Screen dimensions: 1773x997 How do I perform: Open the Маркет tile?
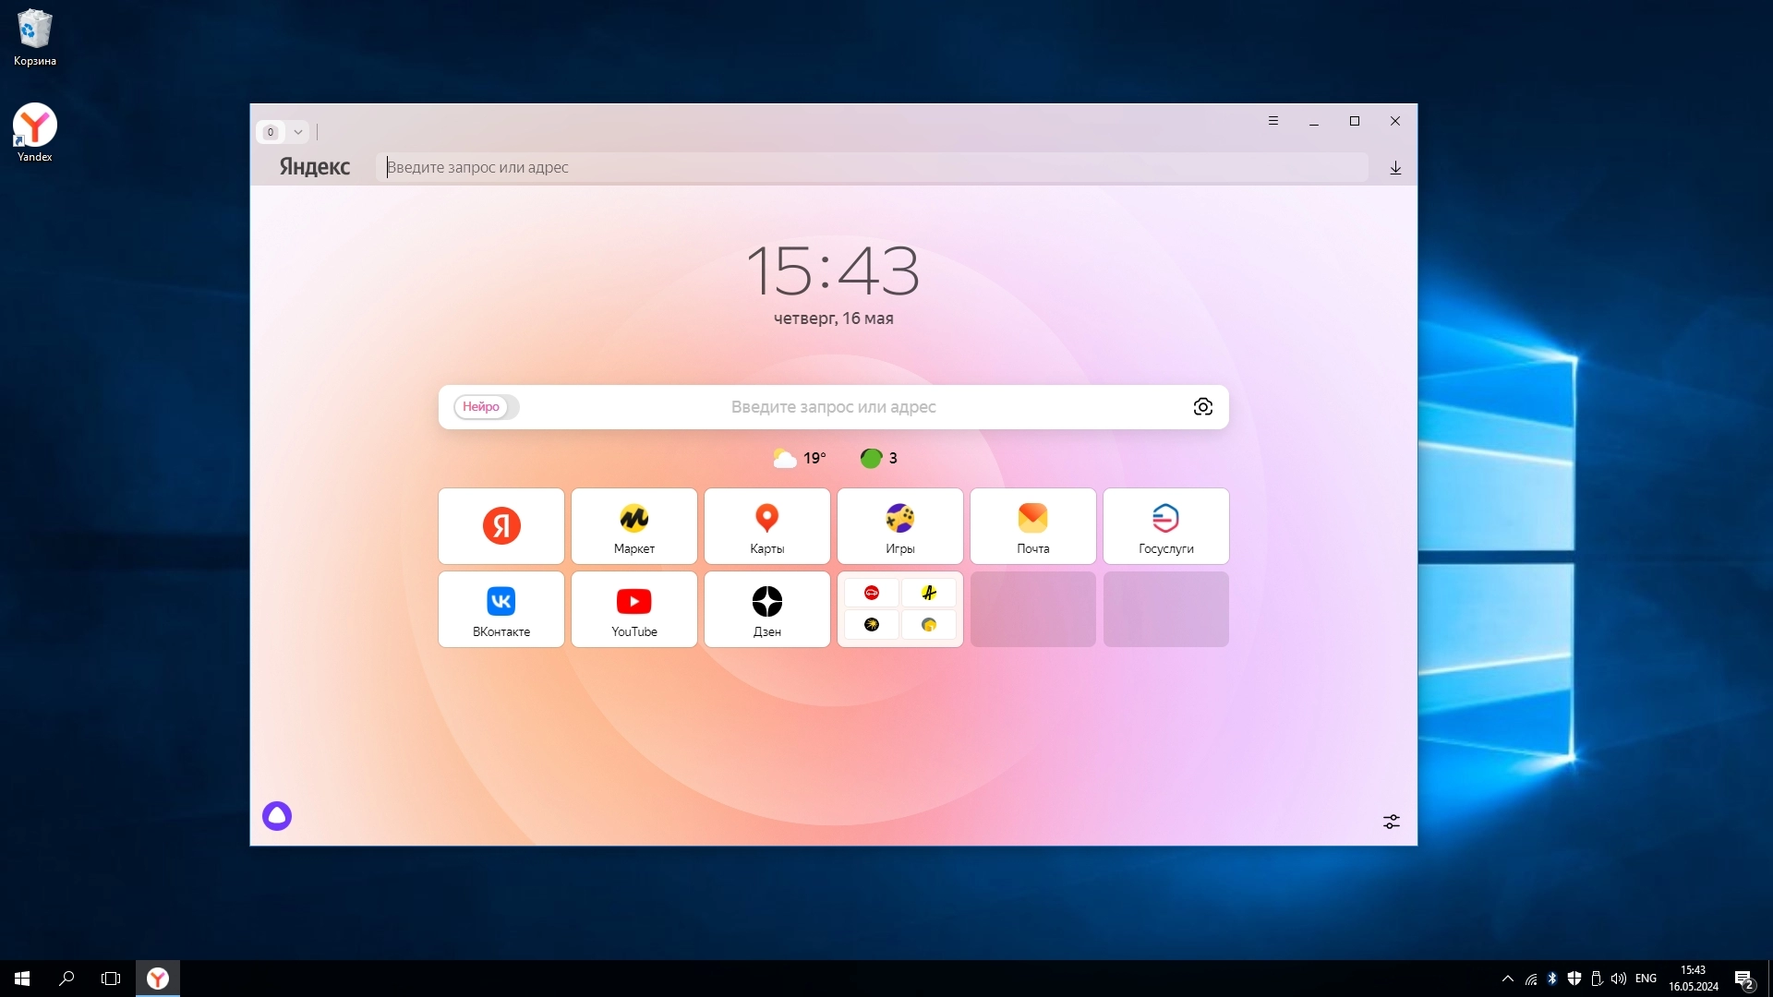[x=634, y=526]
